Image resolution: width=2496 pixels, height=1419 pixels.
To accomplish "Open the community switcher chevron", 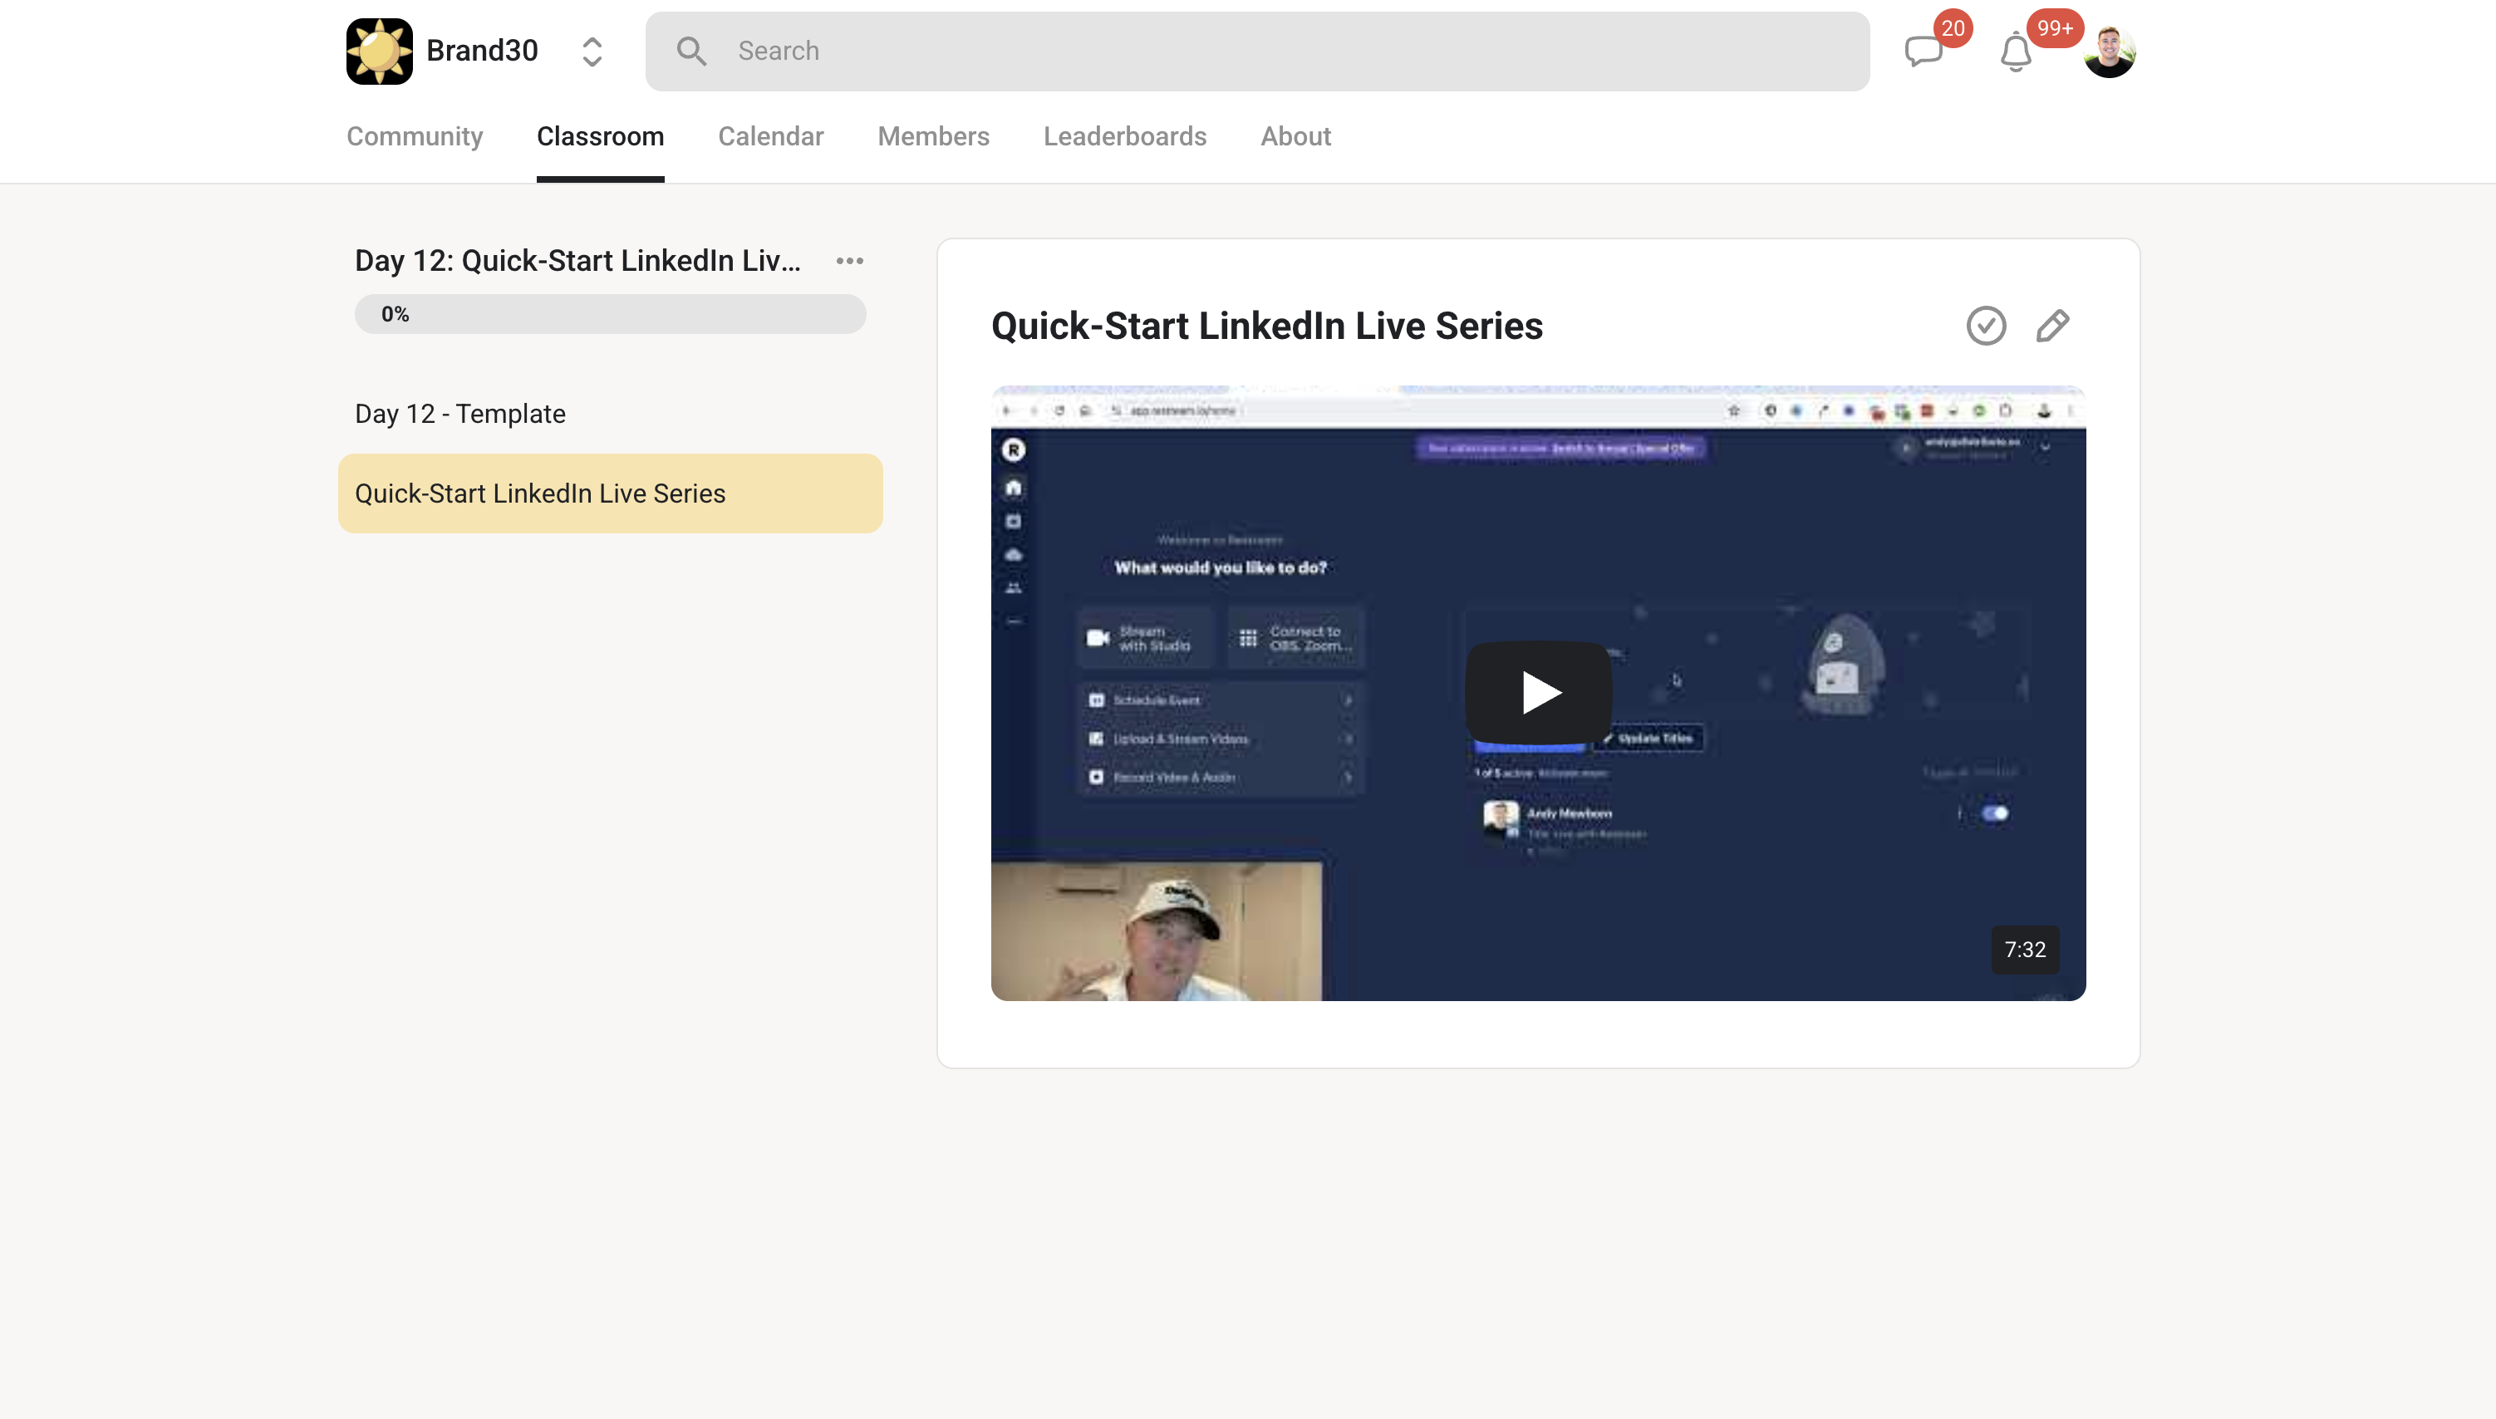I will click(592, 51).
